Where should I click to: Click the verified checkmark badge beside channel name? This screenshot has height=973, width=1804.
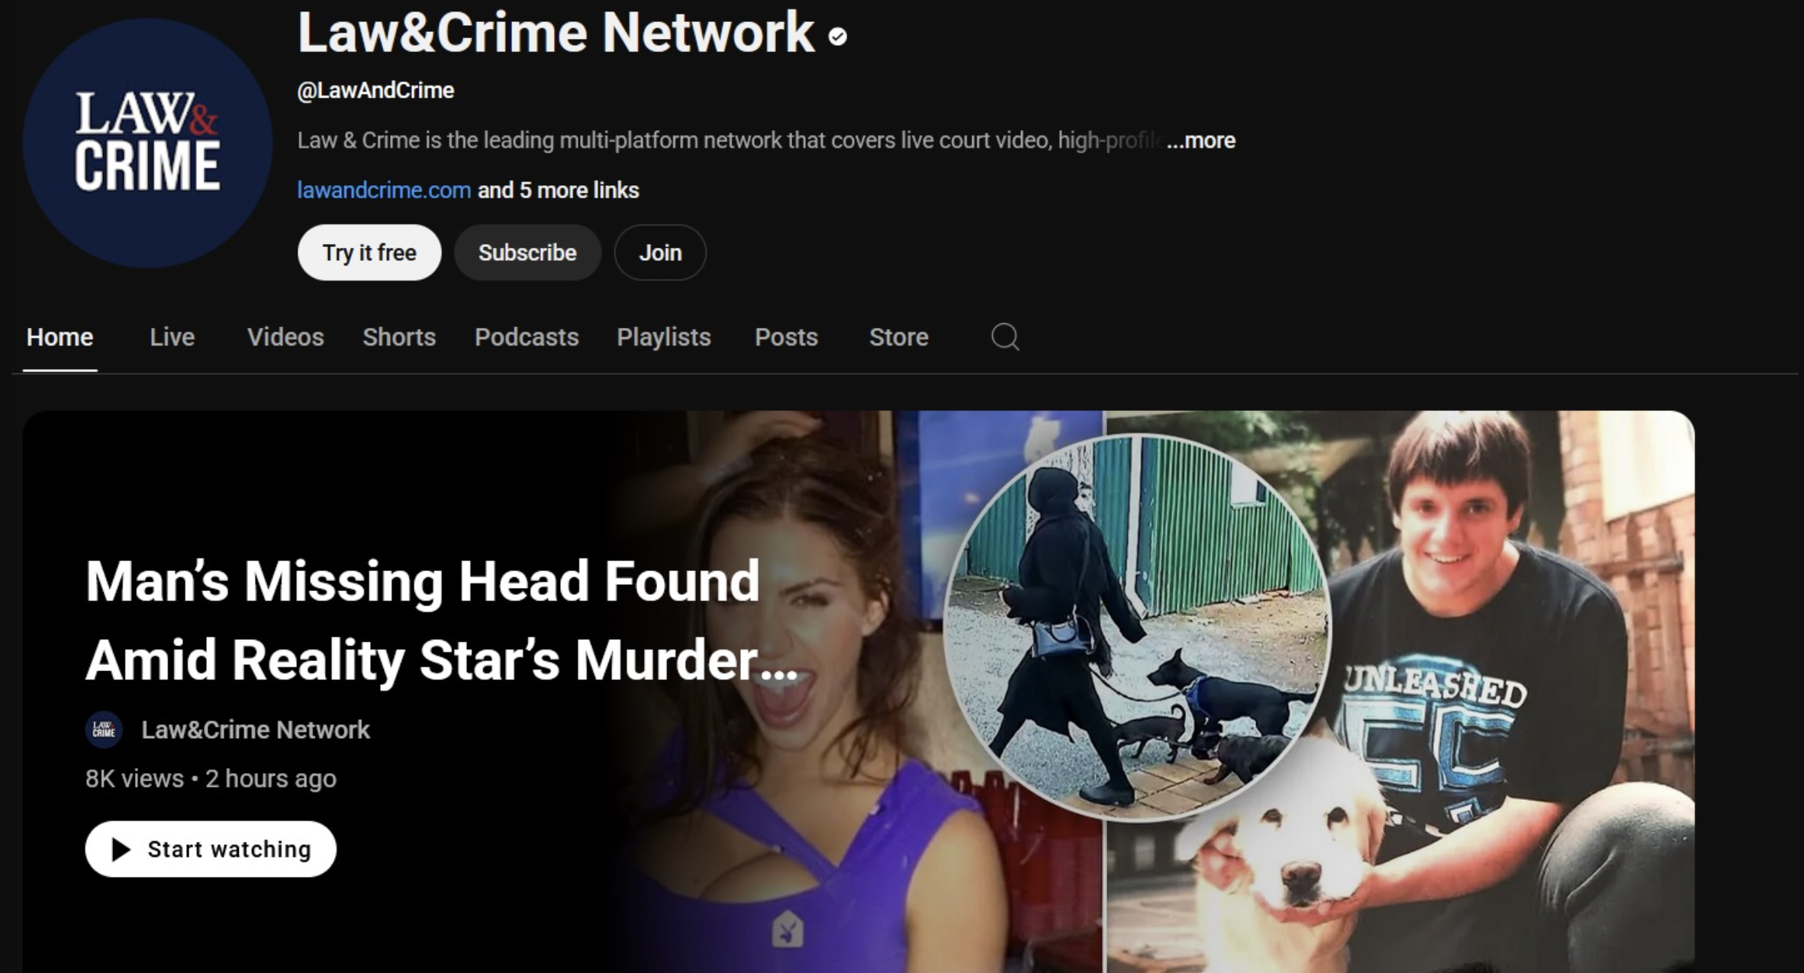click(x=838, y=37)
